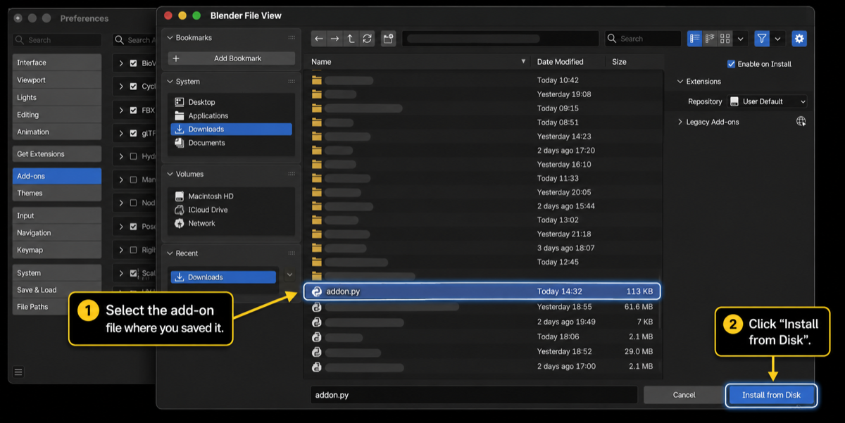Open the Keymap tab in Preferences
The image size is (845, 423).
57,250
